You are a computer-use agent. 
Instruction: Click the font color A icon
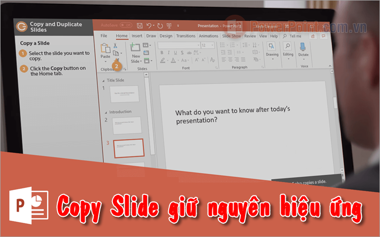point(173,60)
